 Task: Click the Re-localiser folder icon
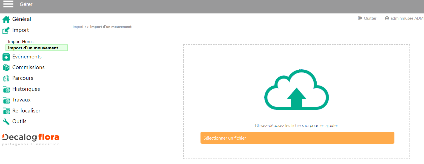6,111
